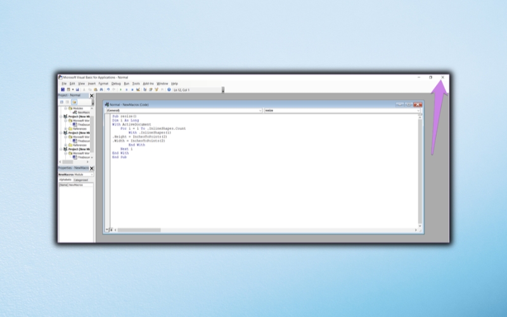Click the 'With ActiveDocument' code line

pyautogui.click(x=132, y=124)
